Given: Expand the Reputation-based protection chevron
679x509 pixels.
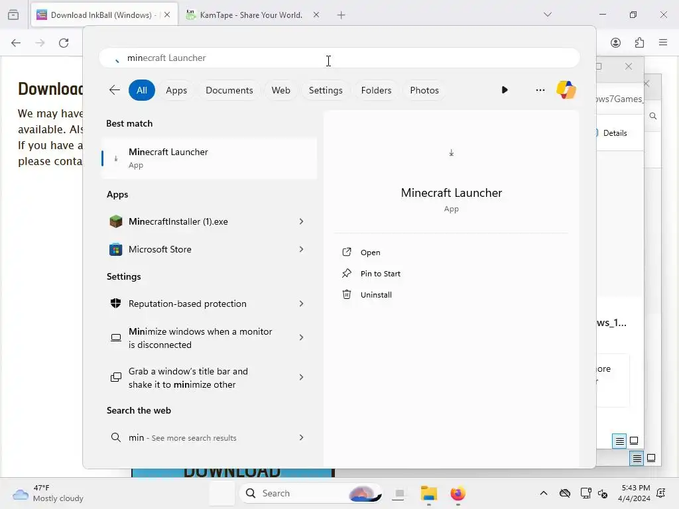Looking at the screenshot, I should (x=302, y=304).
